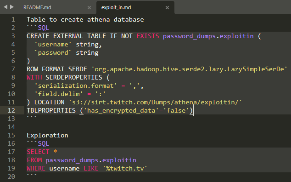Click line number 20 in gutter

[11, 176]
